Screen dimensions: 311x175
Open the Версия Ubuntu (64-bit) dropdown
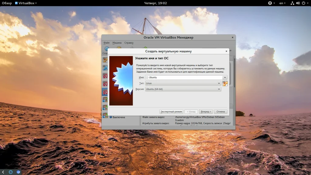click(x=183, y=89)
